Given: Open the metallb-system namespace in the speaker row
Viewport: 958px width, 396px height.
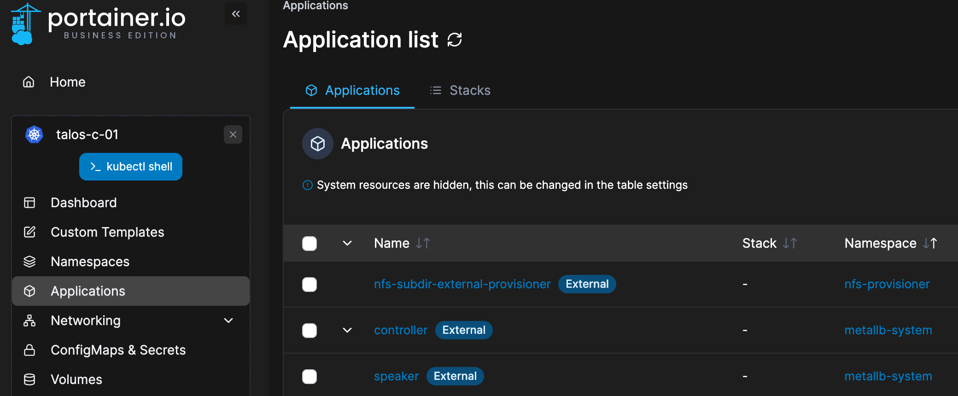Looking at the screenshot, I should pyautogui.click(x=888, y=376).
